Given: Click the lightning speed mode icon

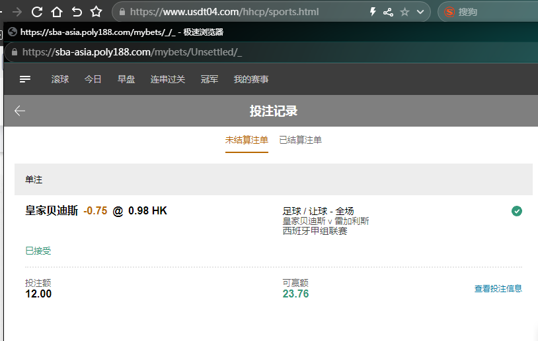Looking at the screenshot, I should 373,12.
